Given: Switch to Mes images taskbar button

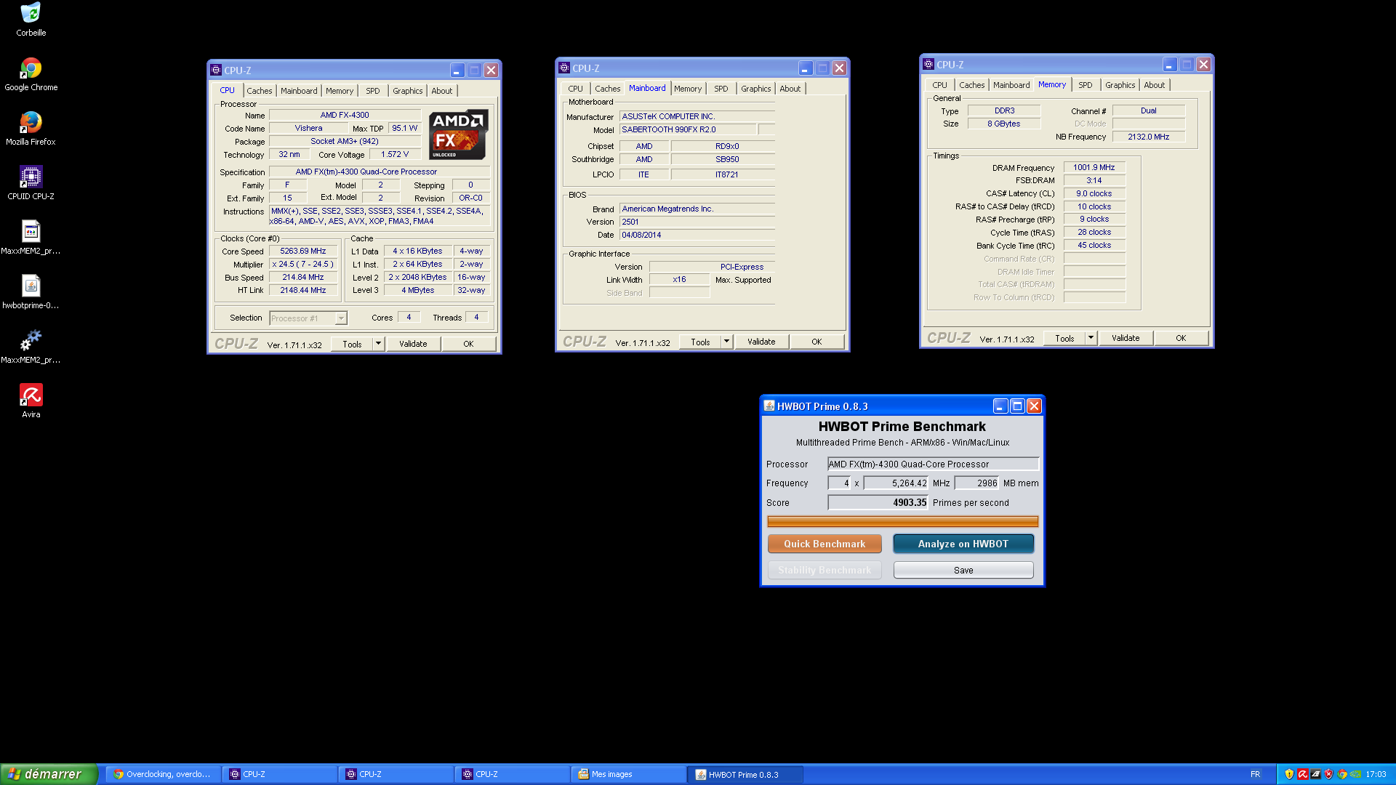Looking at the screenshot, I should point(628,774).
